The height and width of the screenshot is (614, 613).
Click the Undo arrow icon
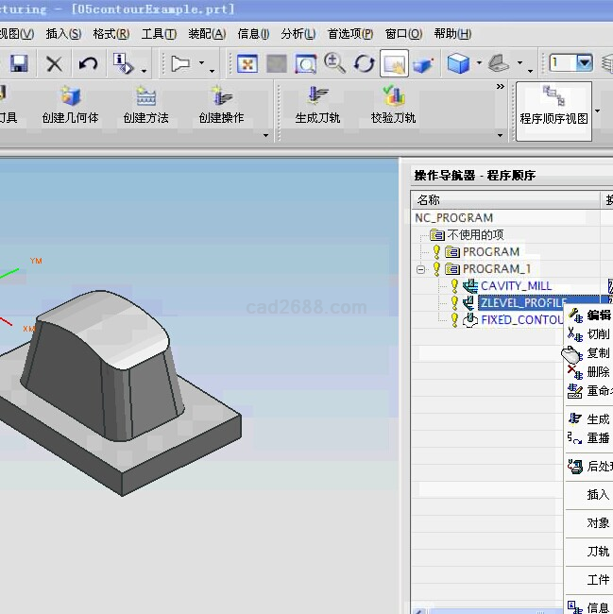tap(88, 64)
